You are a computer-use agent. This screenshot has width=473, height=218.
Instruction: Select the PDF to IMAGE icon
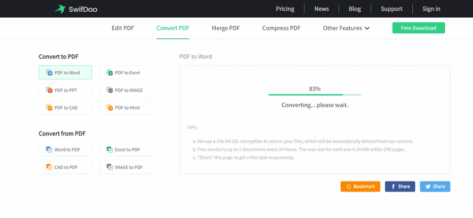[109, 90]
